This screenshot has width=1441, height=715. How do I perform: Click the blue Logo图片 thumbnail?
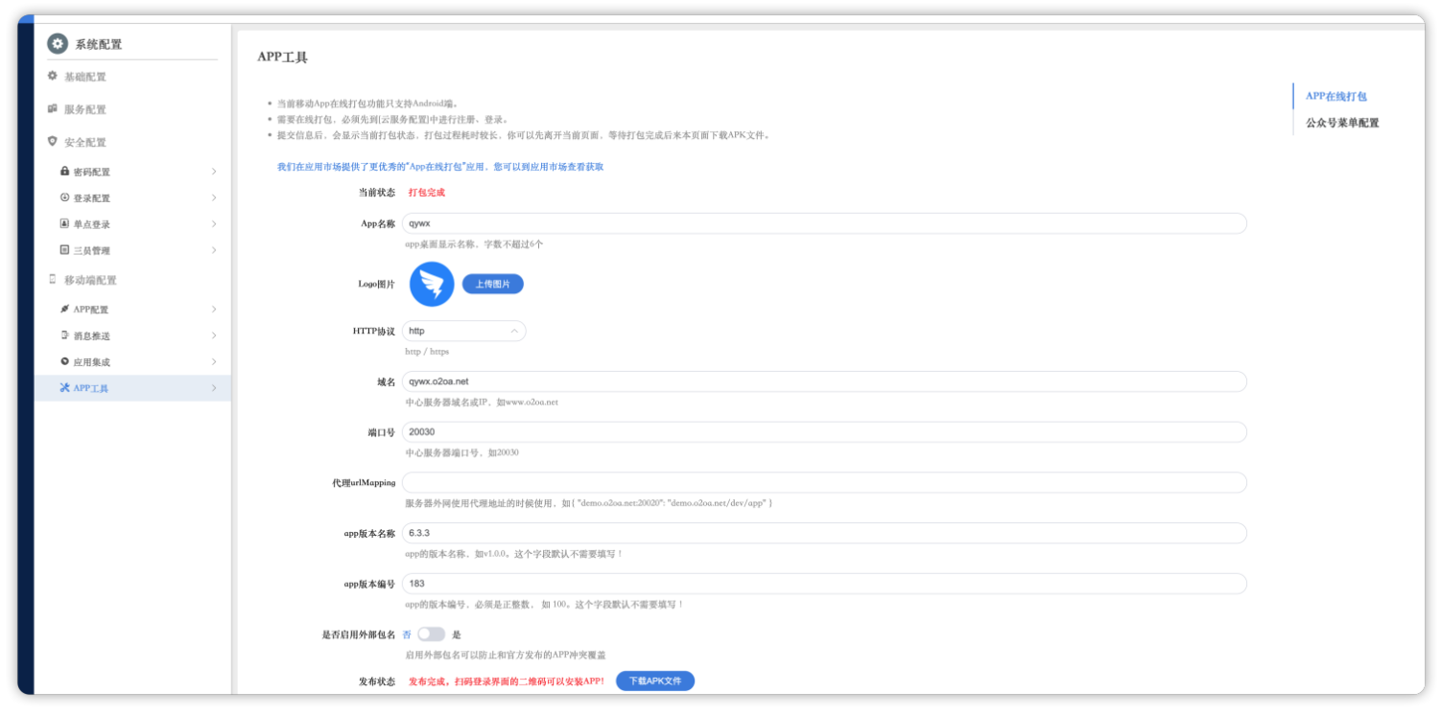[432, 284]
